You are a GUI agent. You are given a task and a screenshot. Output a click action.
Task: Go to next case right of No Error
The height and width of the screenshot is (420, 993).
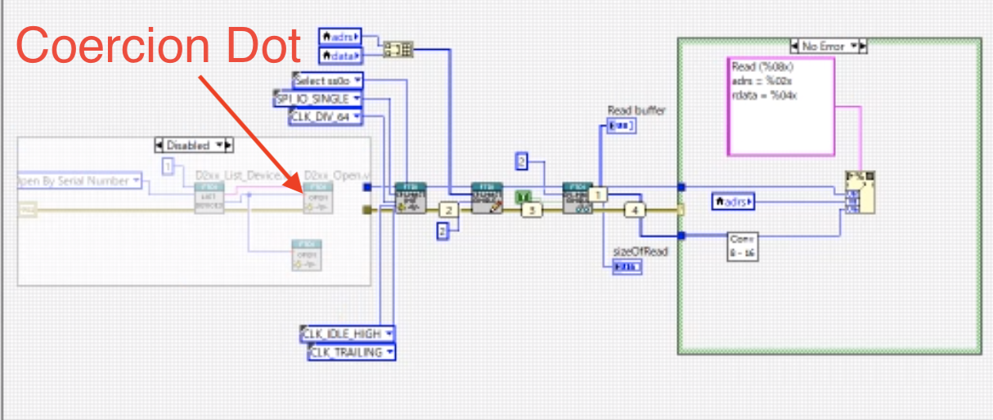(x=863, y=47)
